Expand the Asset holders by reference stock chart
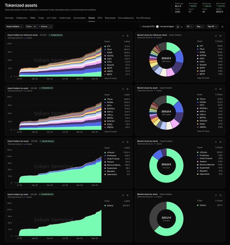 [123, 36]
